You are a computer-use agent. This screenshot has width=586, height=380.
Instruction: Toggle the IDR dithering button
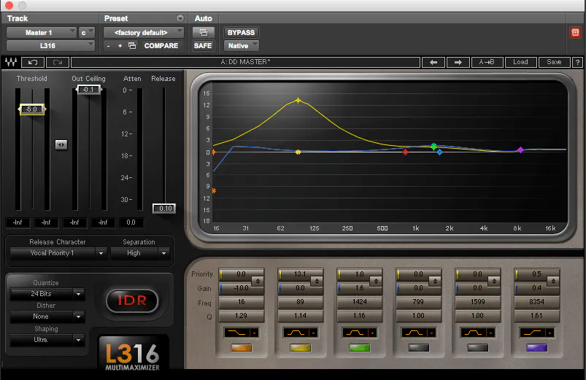132,300
